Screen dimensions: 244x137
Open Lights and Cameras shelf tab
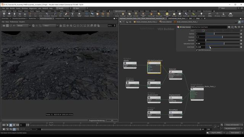(120, 11)
